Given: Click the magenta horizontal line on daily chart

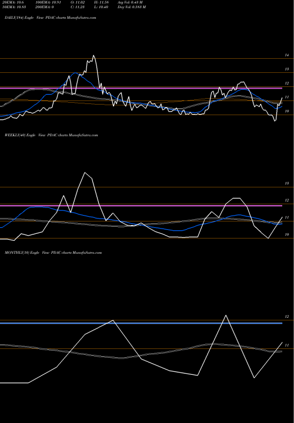Looking at the screenshot, I should point(141,88).
